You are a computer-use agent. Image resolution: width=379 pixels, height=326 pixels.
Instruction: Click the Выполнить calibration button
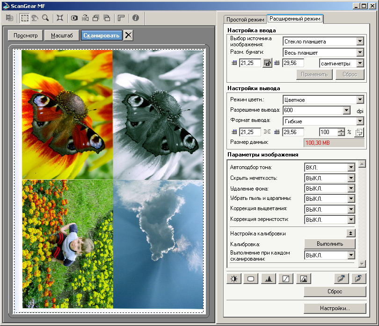330,244
